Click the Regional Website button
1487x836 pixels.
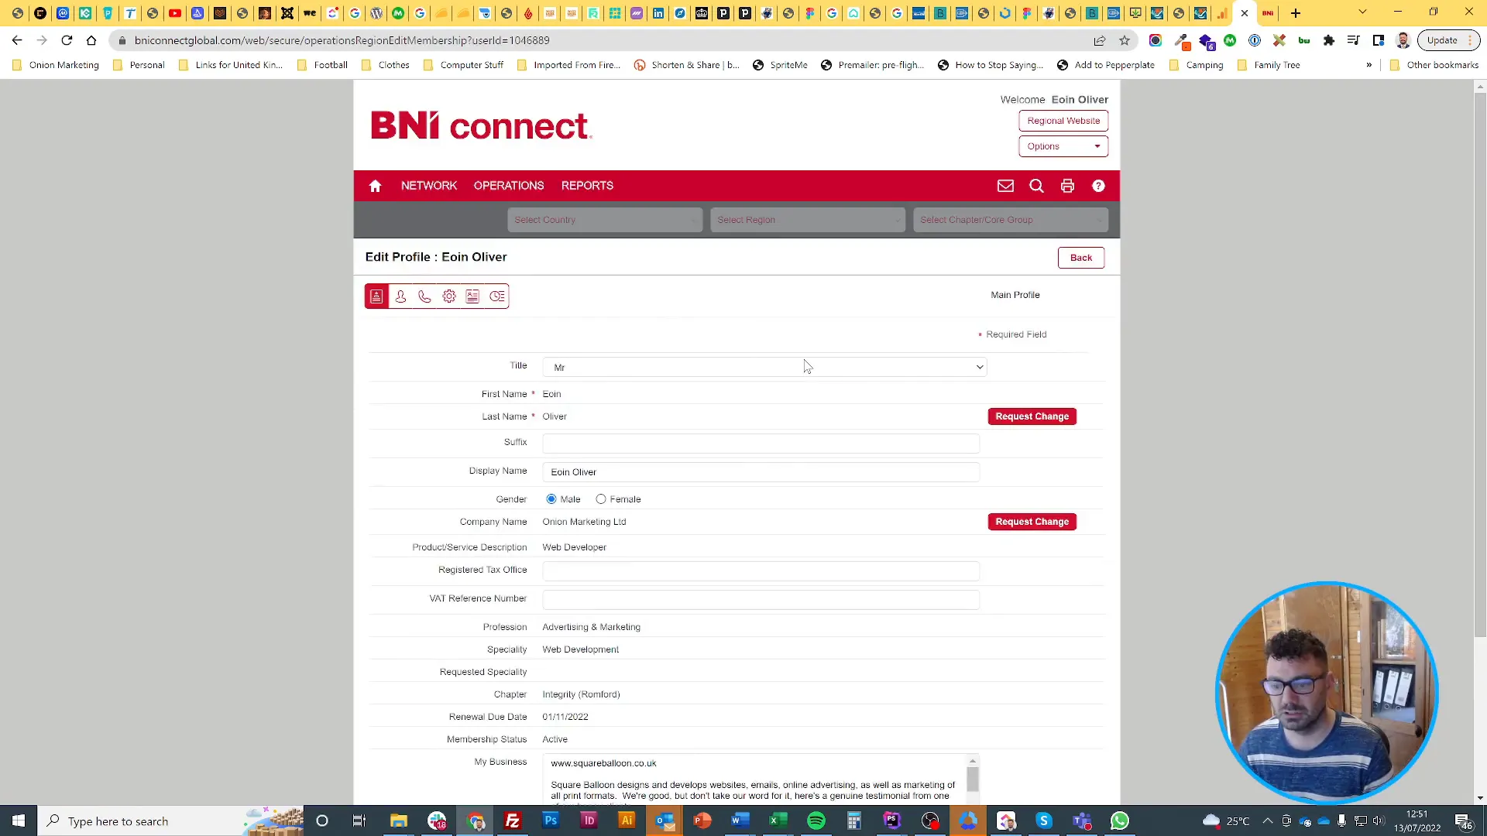[1063, 121]
